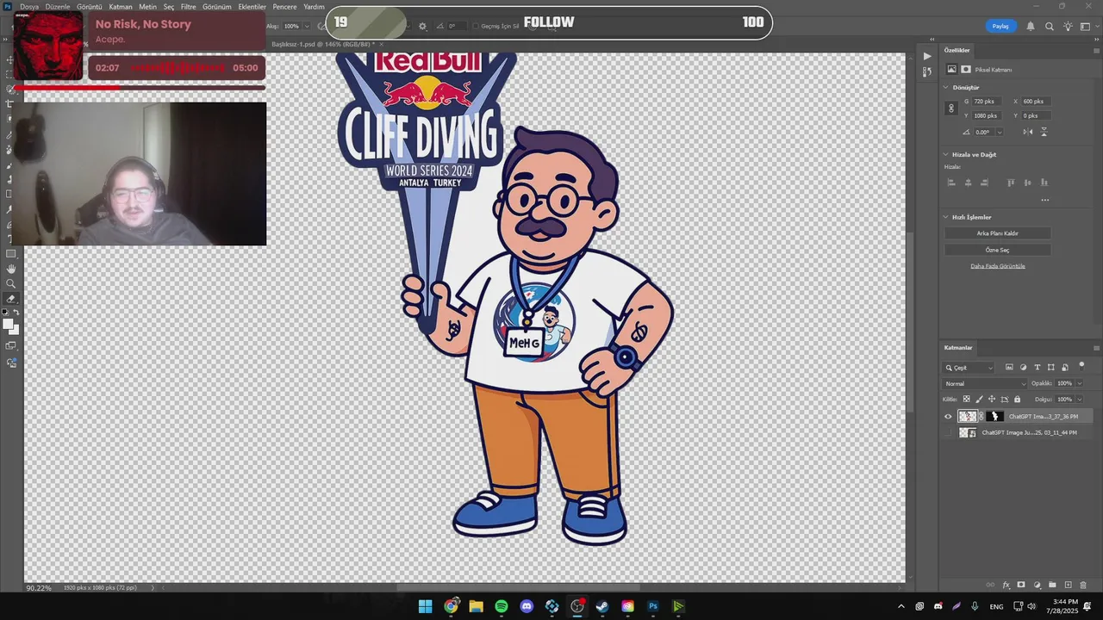This screenshot has height=620, width=1103.
Task: Open Spotify from the taskbar
Action: coord(502,606)
